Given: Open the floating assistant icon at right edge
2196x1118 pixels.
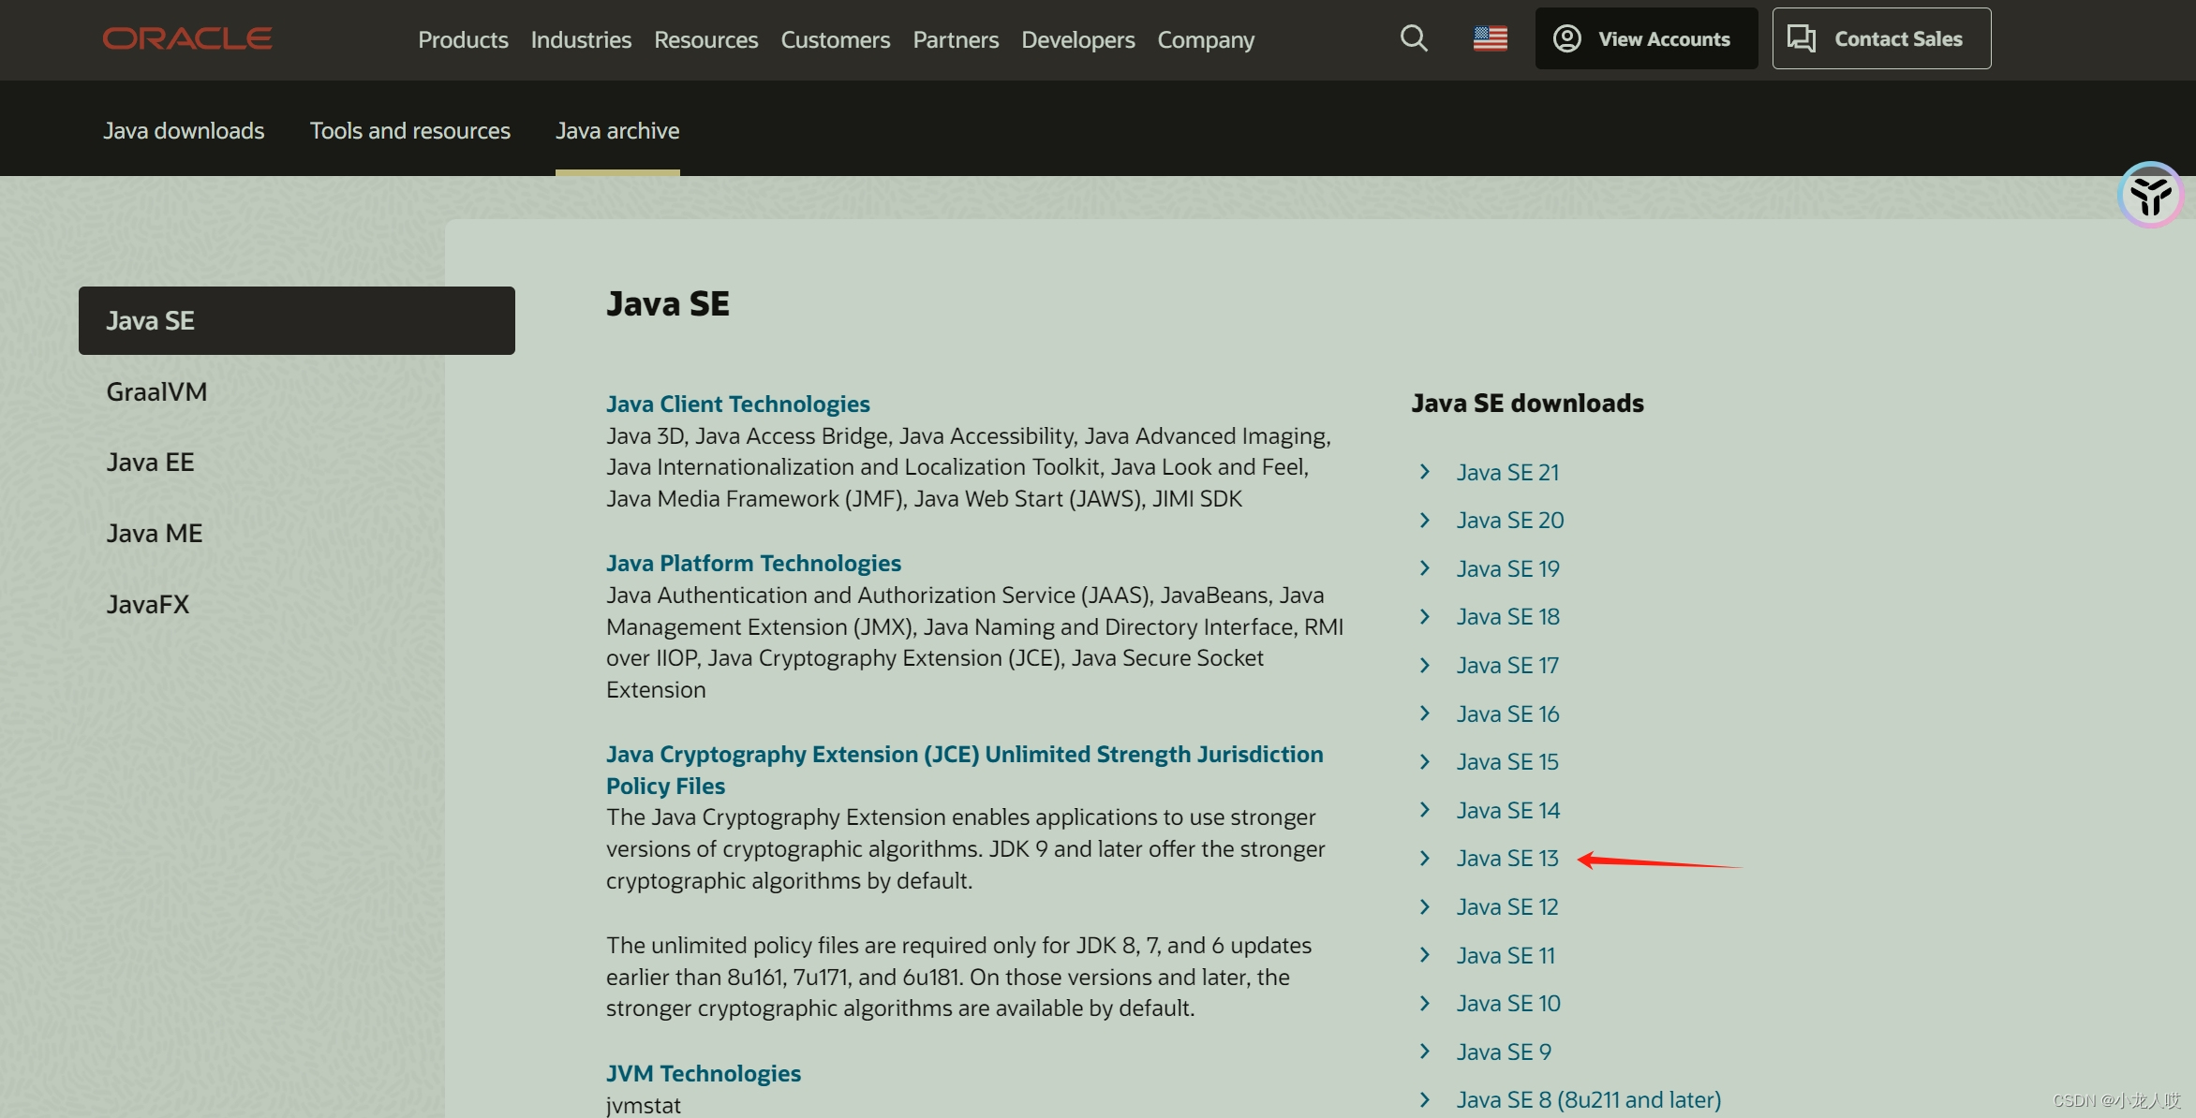Looking at the screenshot, I should [x=2150, y=195].
